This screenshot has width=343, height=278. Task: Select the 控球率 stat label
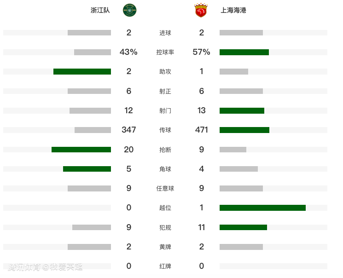pos(165,52)
